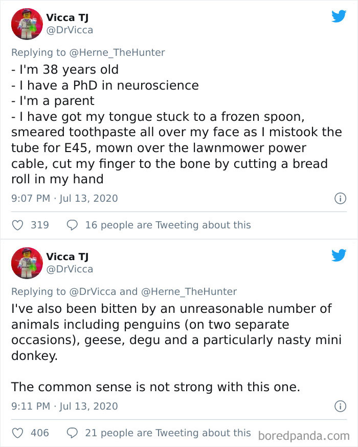Toggle the like on Vicca TJ's first tweet
Image resolution: width=358 pixels, height=447 pixels.
(x=17, y=225)
